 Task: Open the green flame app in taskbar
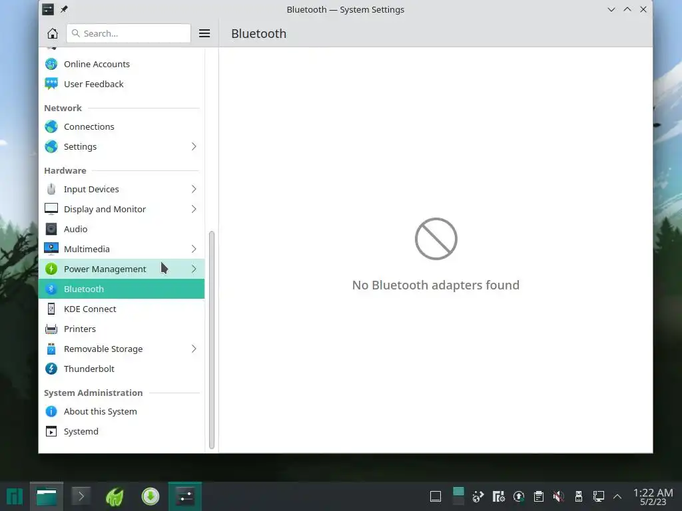(115, 496)
